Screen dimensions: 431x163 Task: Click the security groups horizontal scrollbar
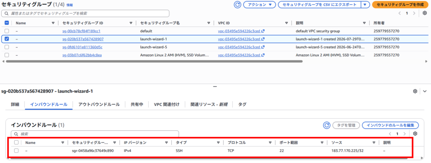[154, 61]
